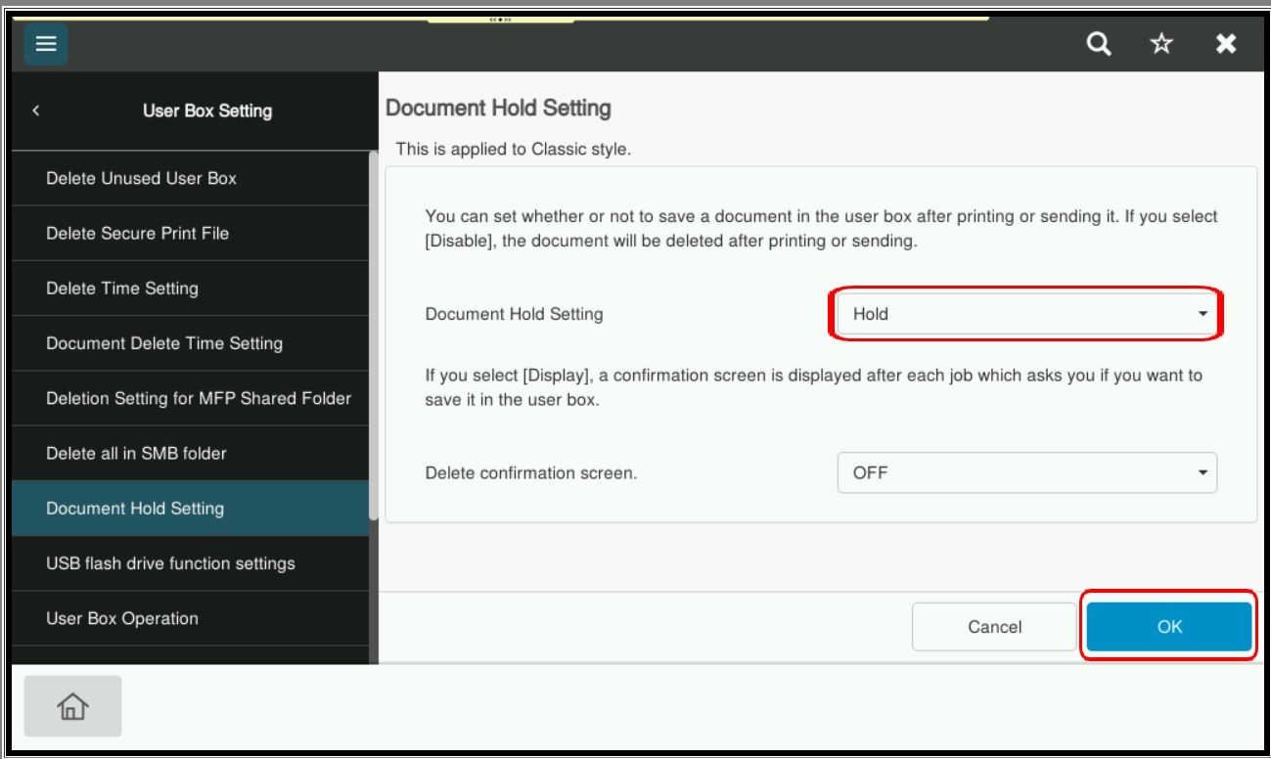
Task: Expand the Delete confirmation screen dropdown
Action: click(1026, 472)
